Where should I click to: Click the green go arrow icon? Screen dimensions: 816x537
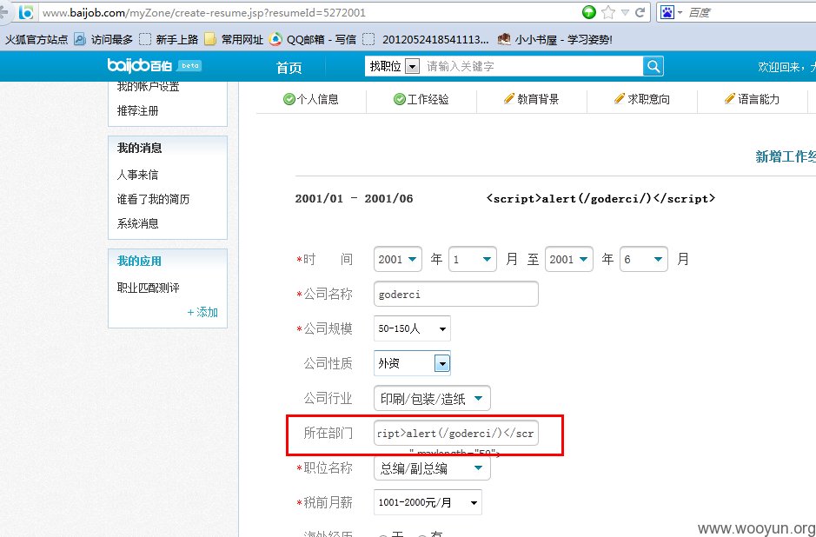point(588,12)
